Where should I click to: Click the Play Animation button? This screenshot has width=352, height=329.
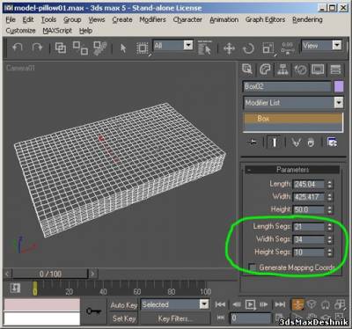pyautogui.click(x=250, y=304)
